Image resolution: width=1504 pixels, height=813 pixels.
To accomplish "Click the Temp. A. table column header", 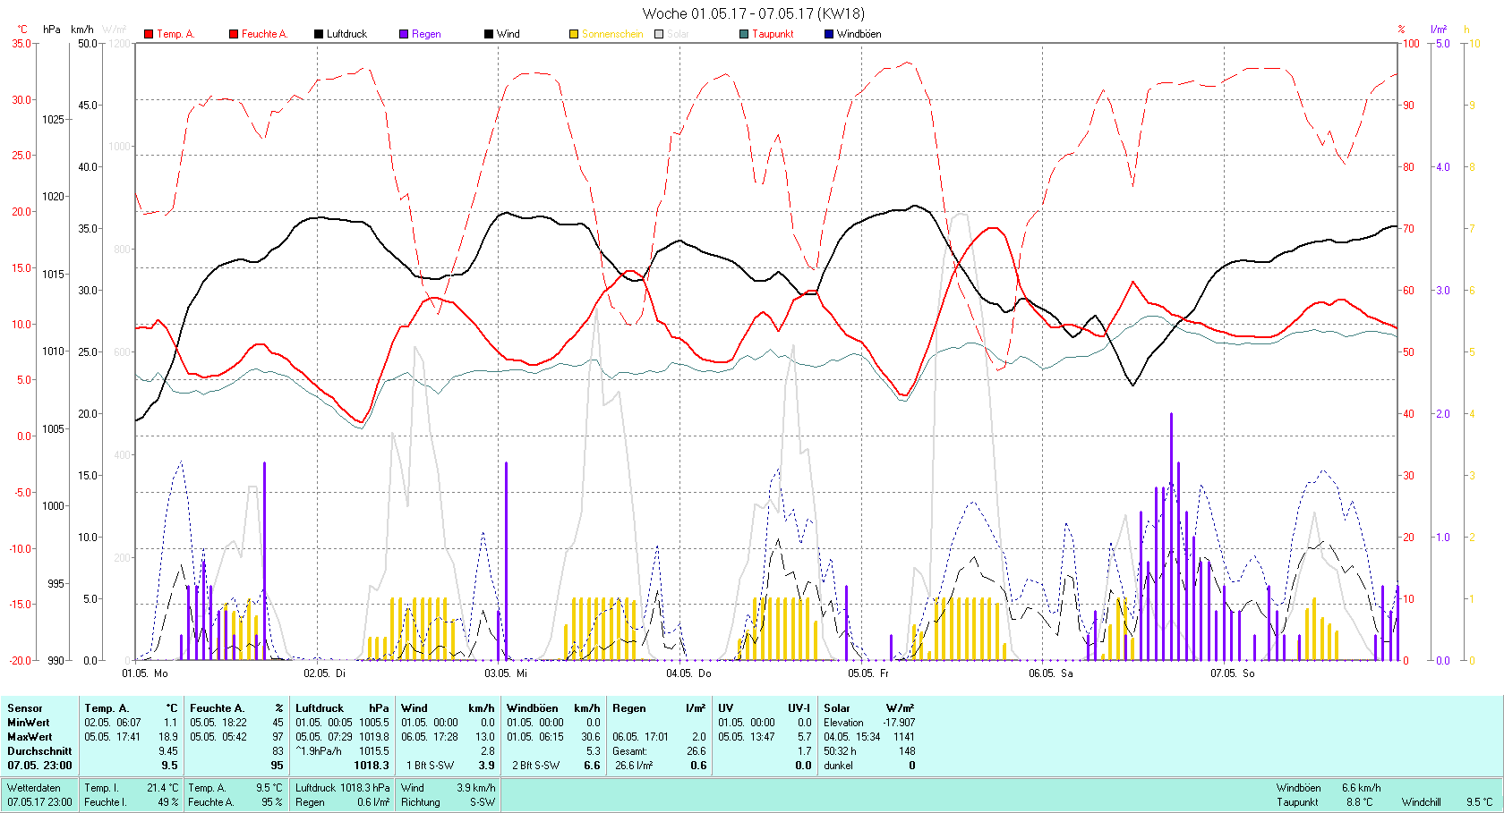I will (107, 708).
